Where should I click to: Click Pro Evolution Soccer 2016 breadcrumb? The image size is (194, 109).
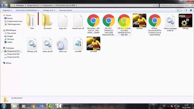coord(65,5)
